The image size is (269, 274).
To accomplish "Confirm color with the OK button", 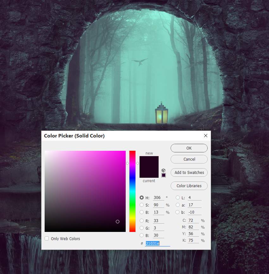I will [189, 148].
